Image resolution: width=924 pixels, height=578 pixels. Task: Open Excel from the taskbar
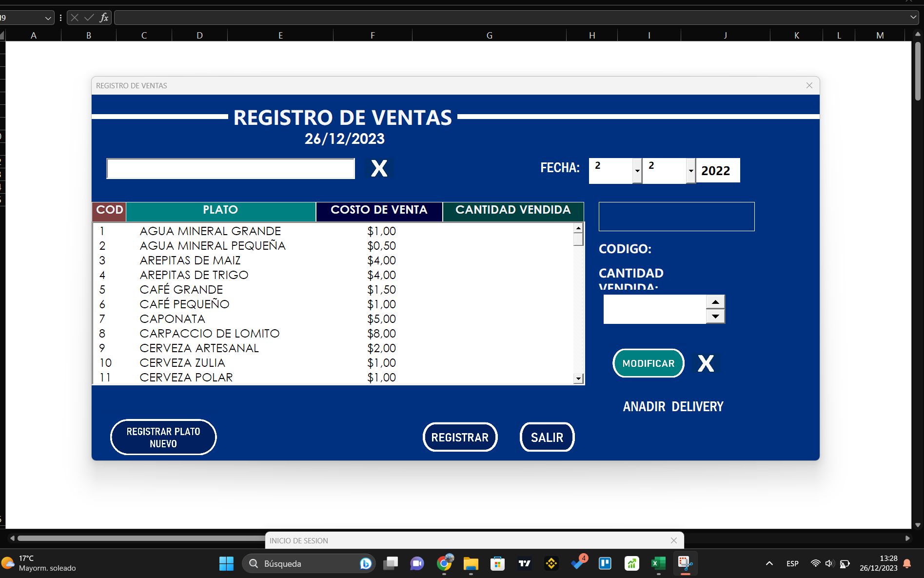(x=658, y=563)
